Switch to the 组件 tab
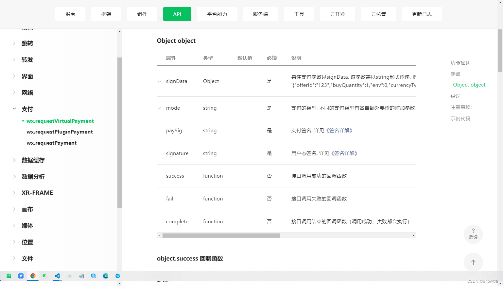 [x=142, y=14]
